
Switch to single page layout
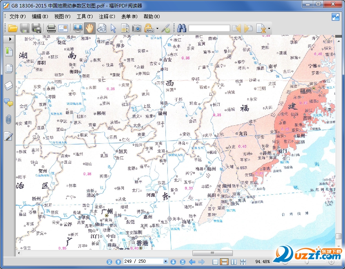215,262
